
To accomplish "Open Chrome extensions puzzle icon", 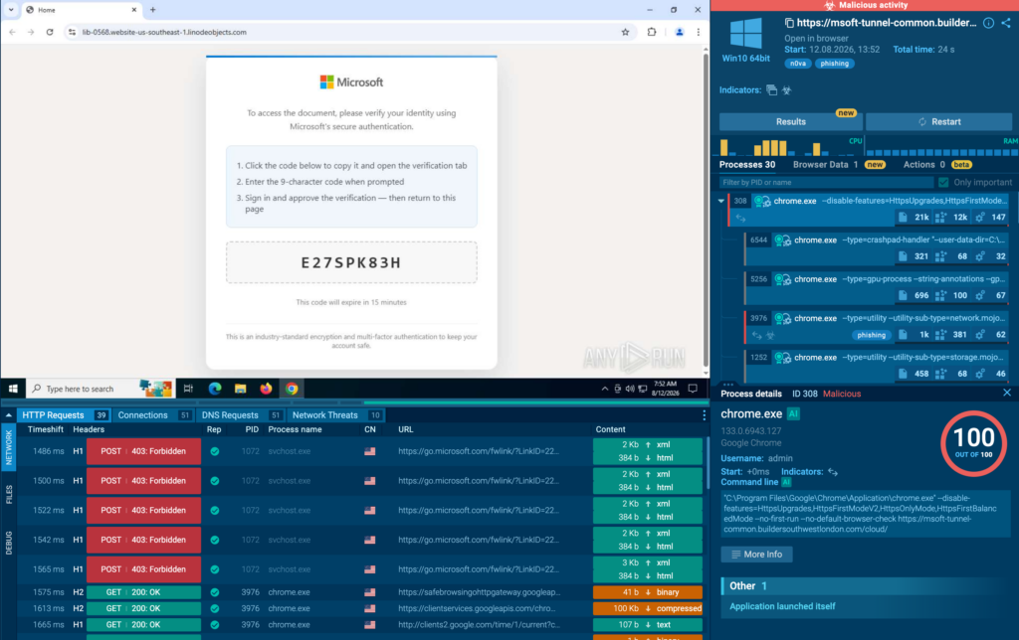I will [x=652, y=32].
